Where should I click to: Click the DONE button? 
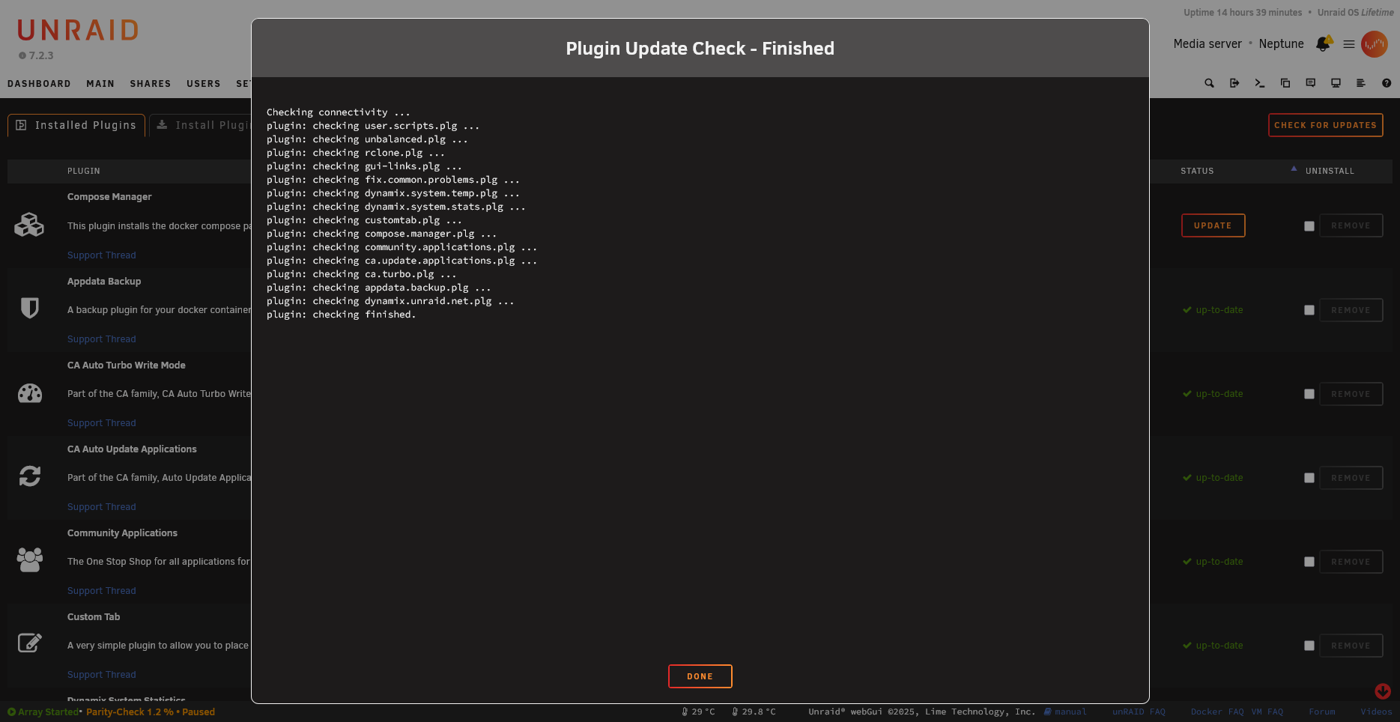click(700, 676)
